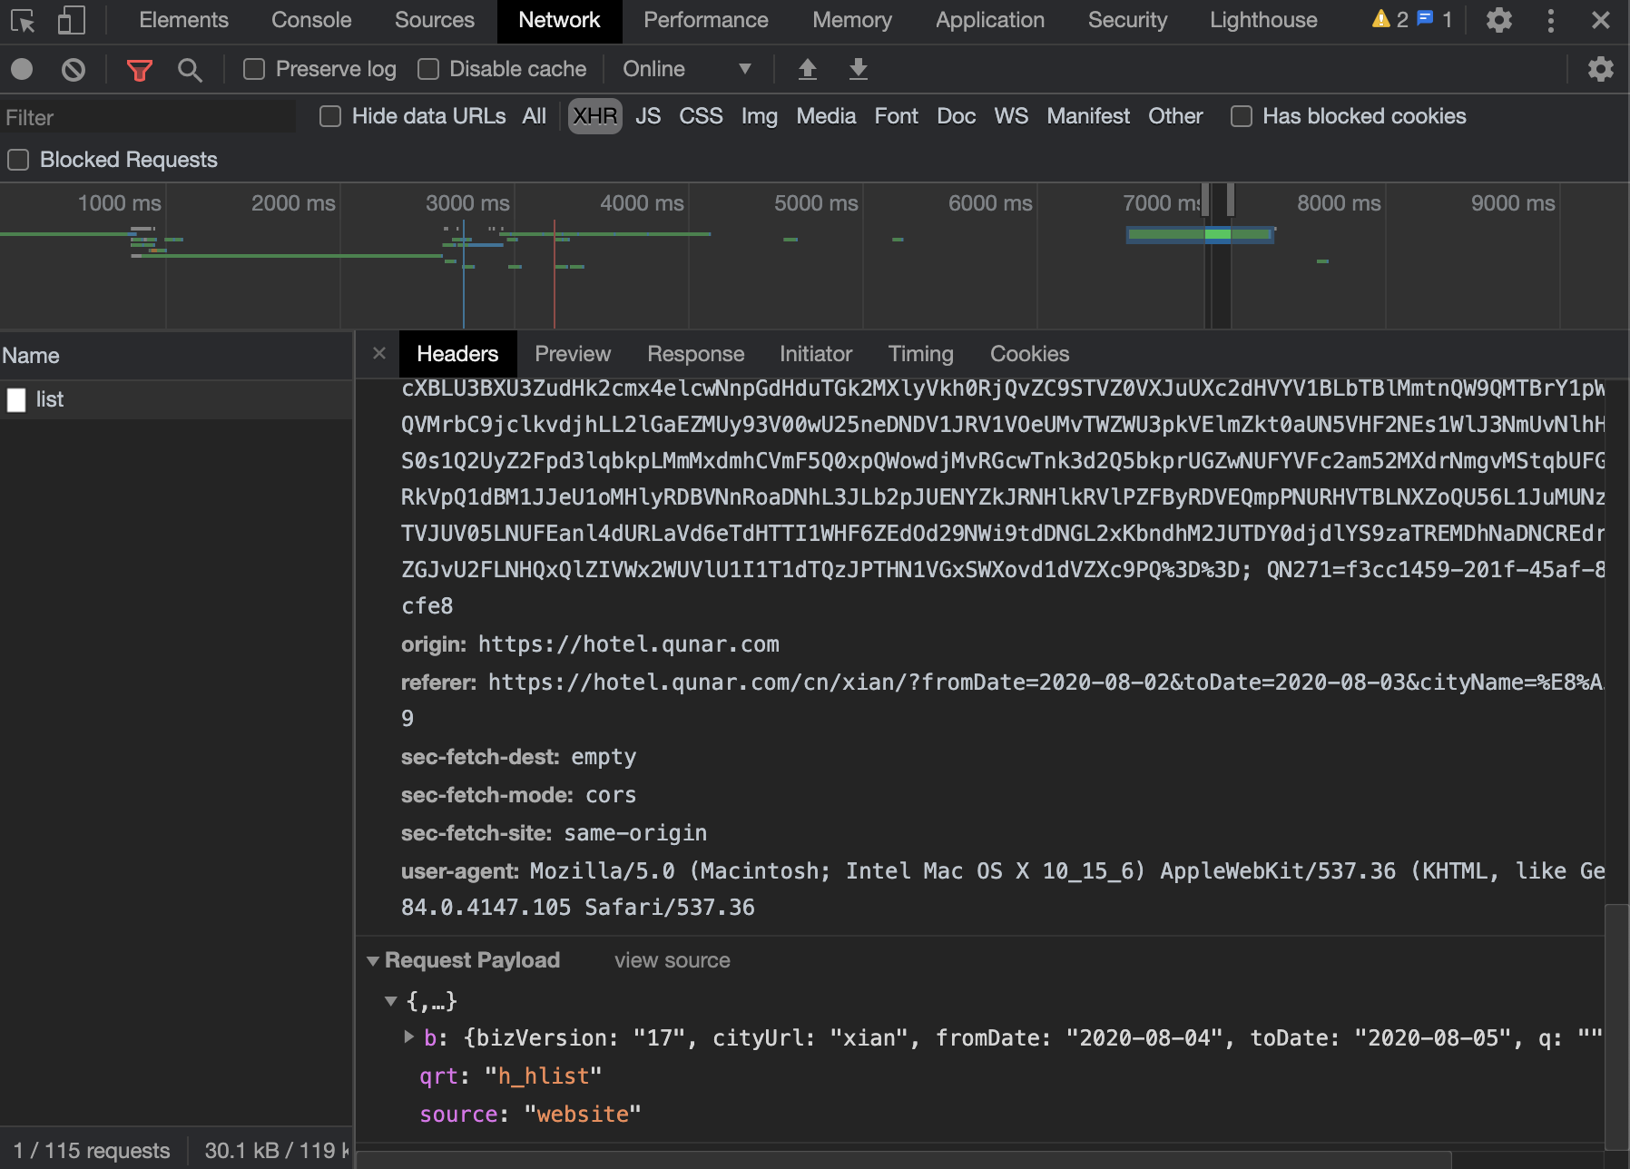Filter requests by Doc
Viewport: 1630px width, 1169px height.
956,116
